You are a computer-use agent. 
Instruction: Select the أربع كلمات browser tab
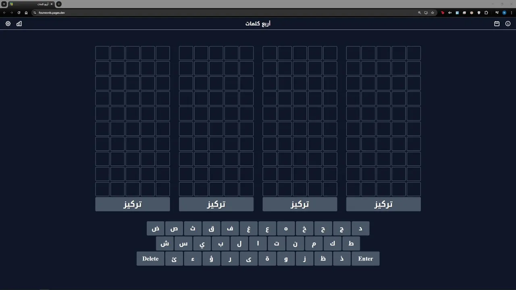[x=31, y=4]
